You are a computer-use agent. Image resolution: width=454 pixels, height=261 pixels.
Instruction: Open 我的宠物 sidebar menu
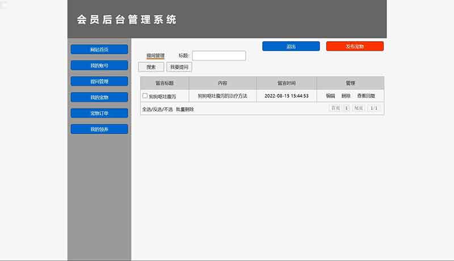[99, 97]
